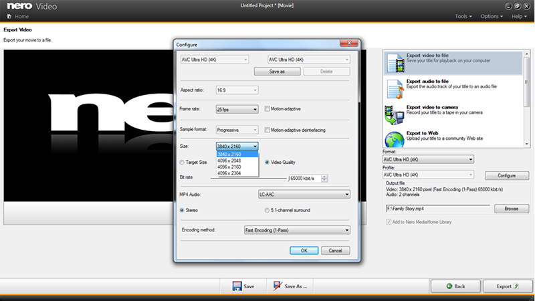Select Export video to camera icon
The height and width of the screenshot is (301, 535).
pyautogui.click(x=395, y=115)
